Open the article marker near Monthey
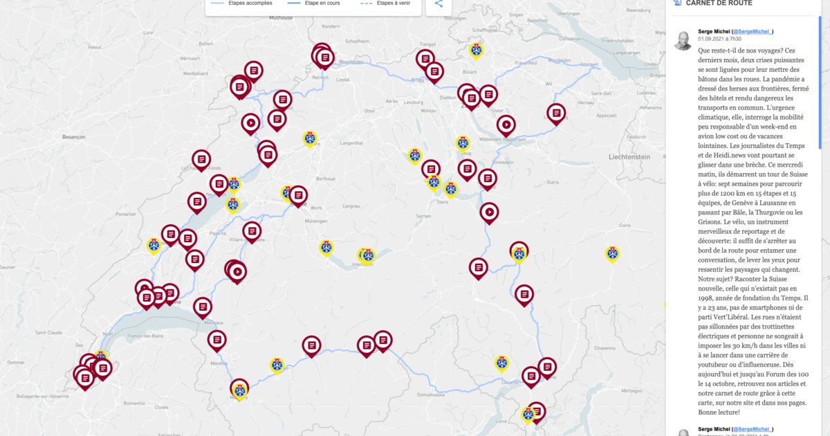 pyautogui.click(x=216, y=340)
